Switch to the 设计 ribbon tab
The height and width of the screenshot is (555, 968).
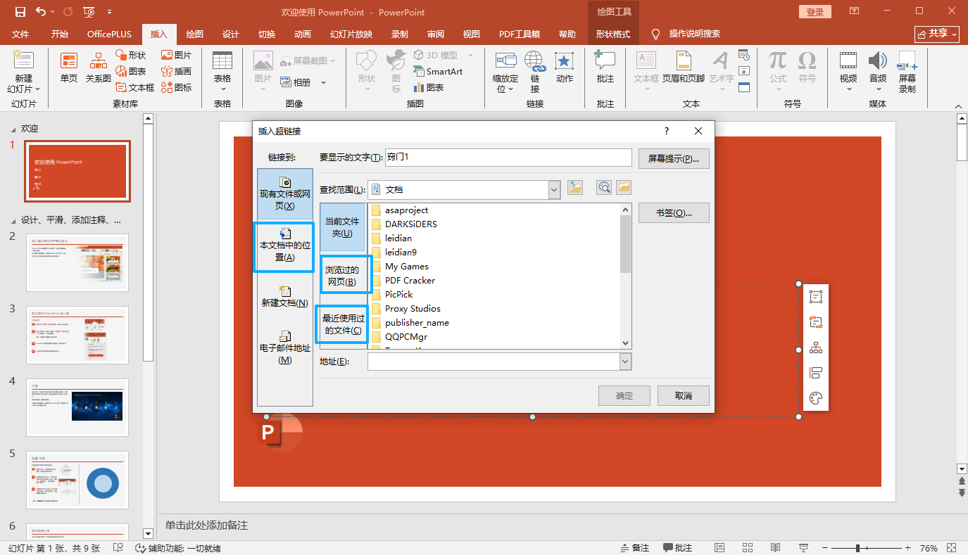pyautogui.click(x=231, y=34)
